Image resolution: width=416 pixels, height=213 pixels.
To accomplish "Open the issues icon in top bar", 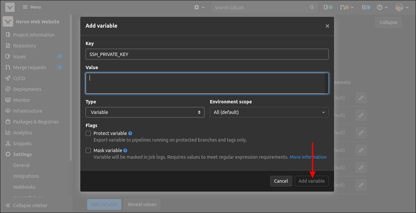I will pos(328,7).
